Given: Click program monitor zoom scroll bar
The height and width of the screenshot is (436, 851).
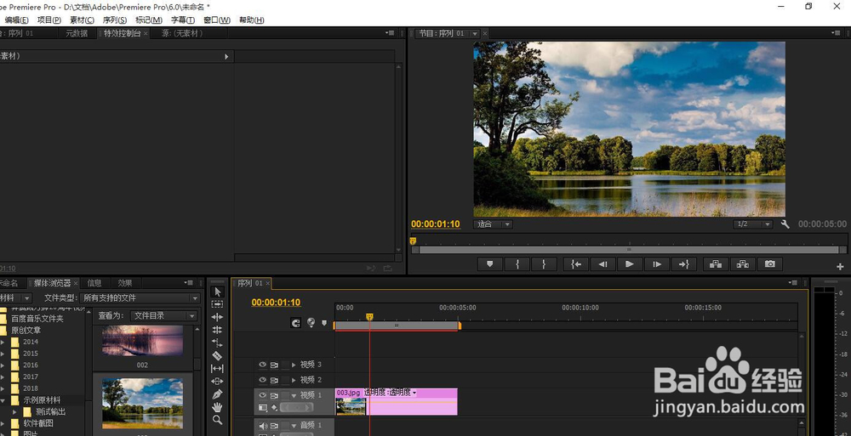Looking at the screenshot, I should pos(629,250).
